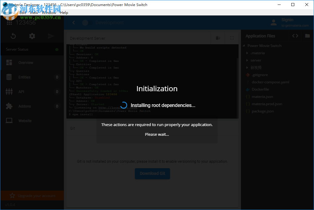The image size is (314, 210).
Task: Expand the 新视频 folder
Action: pyautogui.click(x=247, y=68)
